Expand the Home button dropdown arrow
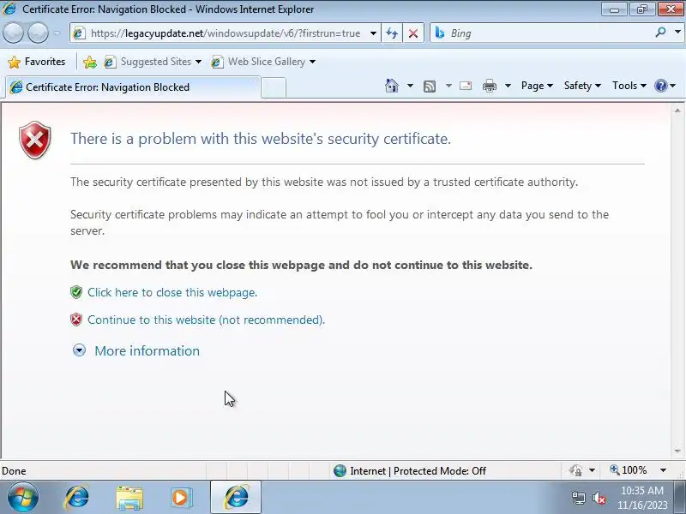 point(410,86)
